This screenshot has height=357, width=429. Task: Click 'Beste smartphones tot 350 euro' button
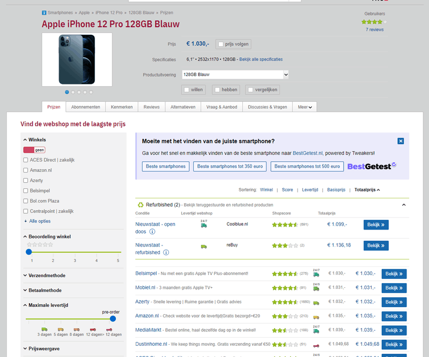(x=230, y=166)
